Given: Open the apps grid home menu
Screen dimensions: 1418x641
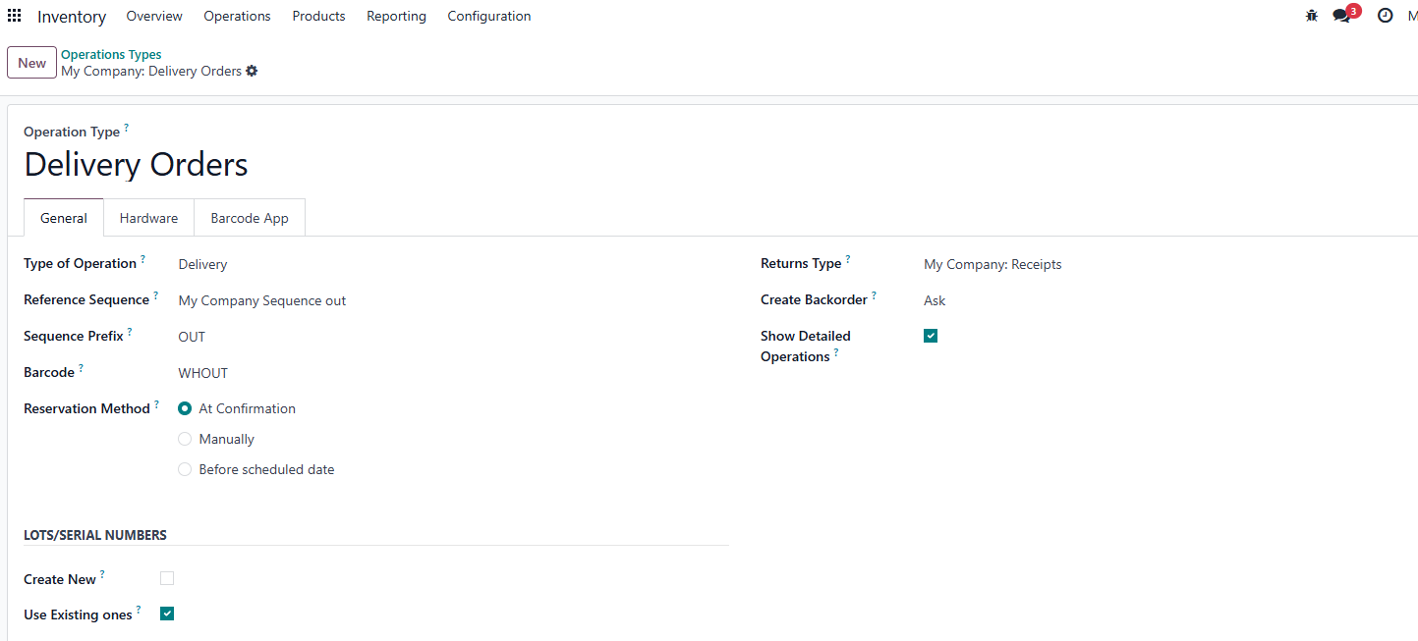Looking at the screenshot, I should 14,16.
